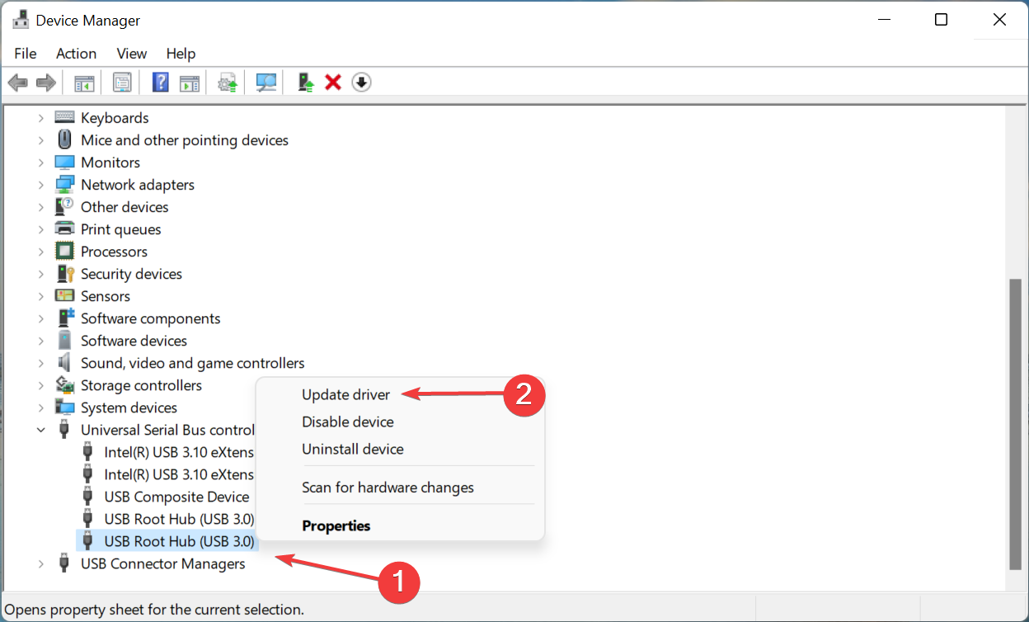Expand the Processors category
Screen dimensions: 1029x622
(x=40, y=252)
